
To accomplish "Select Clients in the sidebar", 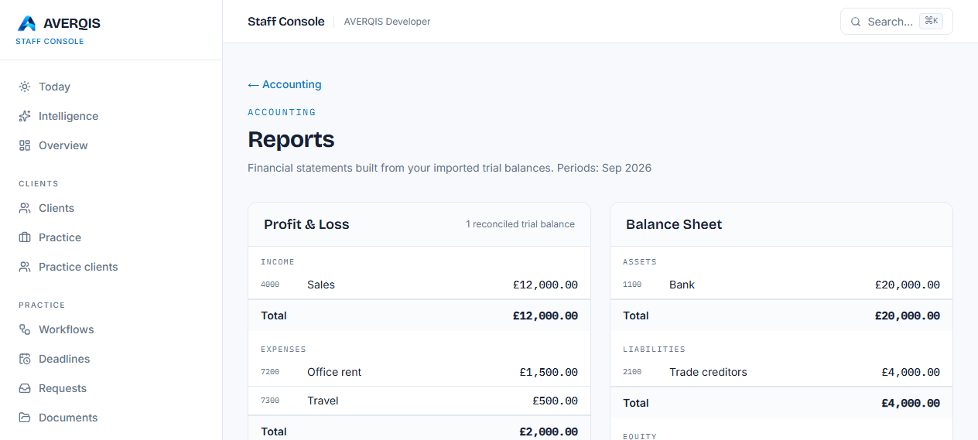I will click(111, 208).
